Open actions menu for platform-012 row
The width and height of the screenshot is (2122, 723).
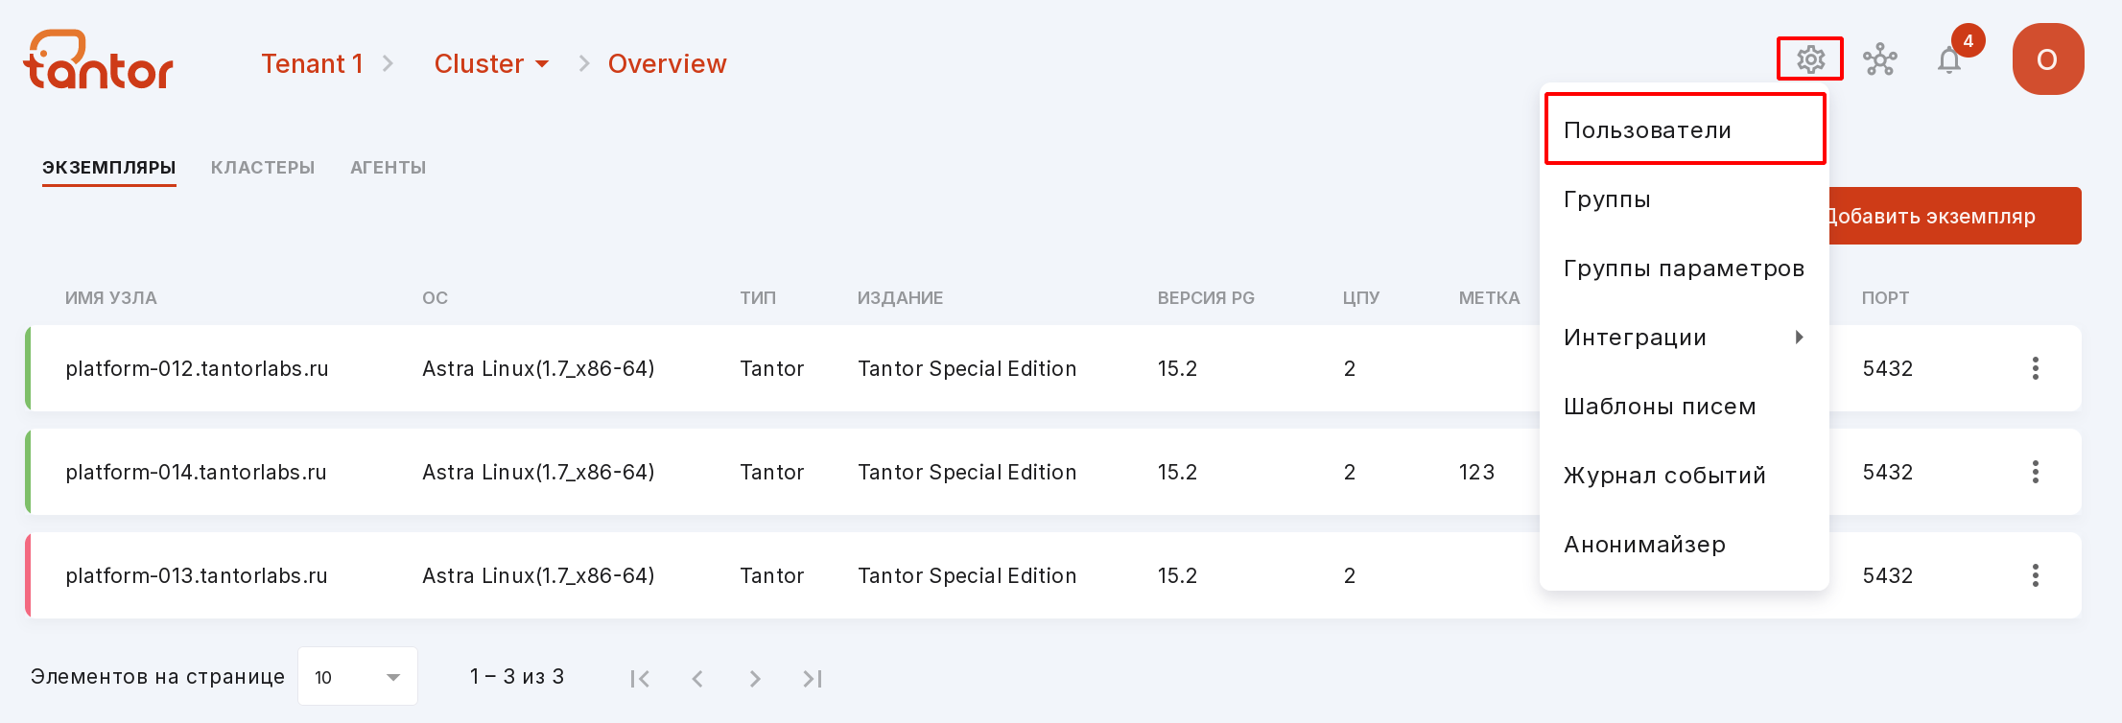tap(2036, 368)
